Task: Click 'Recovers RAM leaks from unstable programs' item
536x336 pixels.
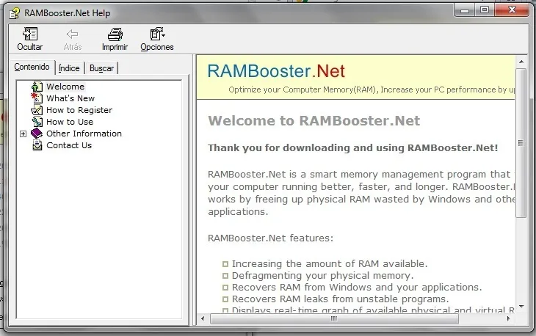Action: [x=340, y=299]
